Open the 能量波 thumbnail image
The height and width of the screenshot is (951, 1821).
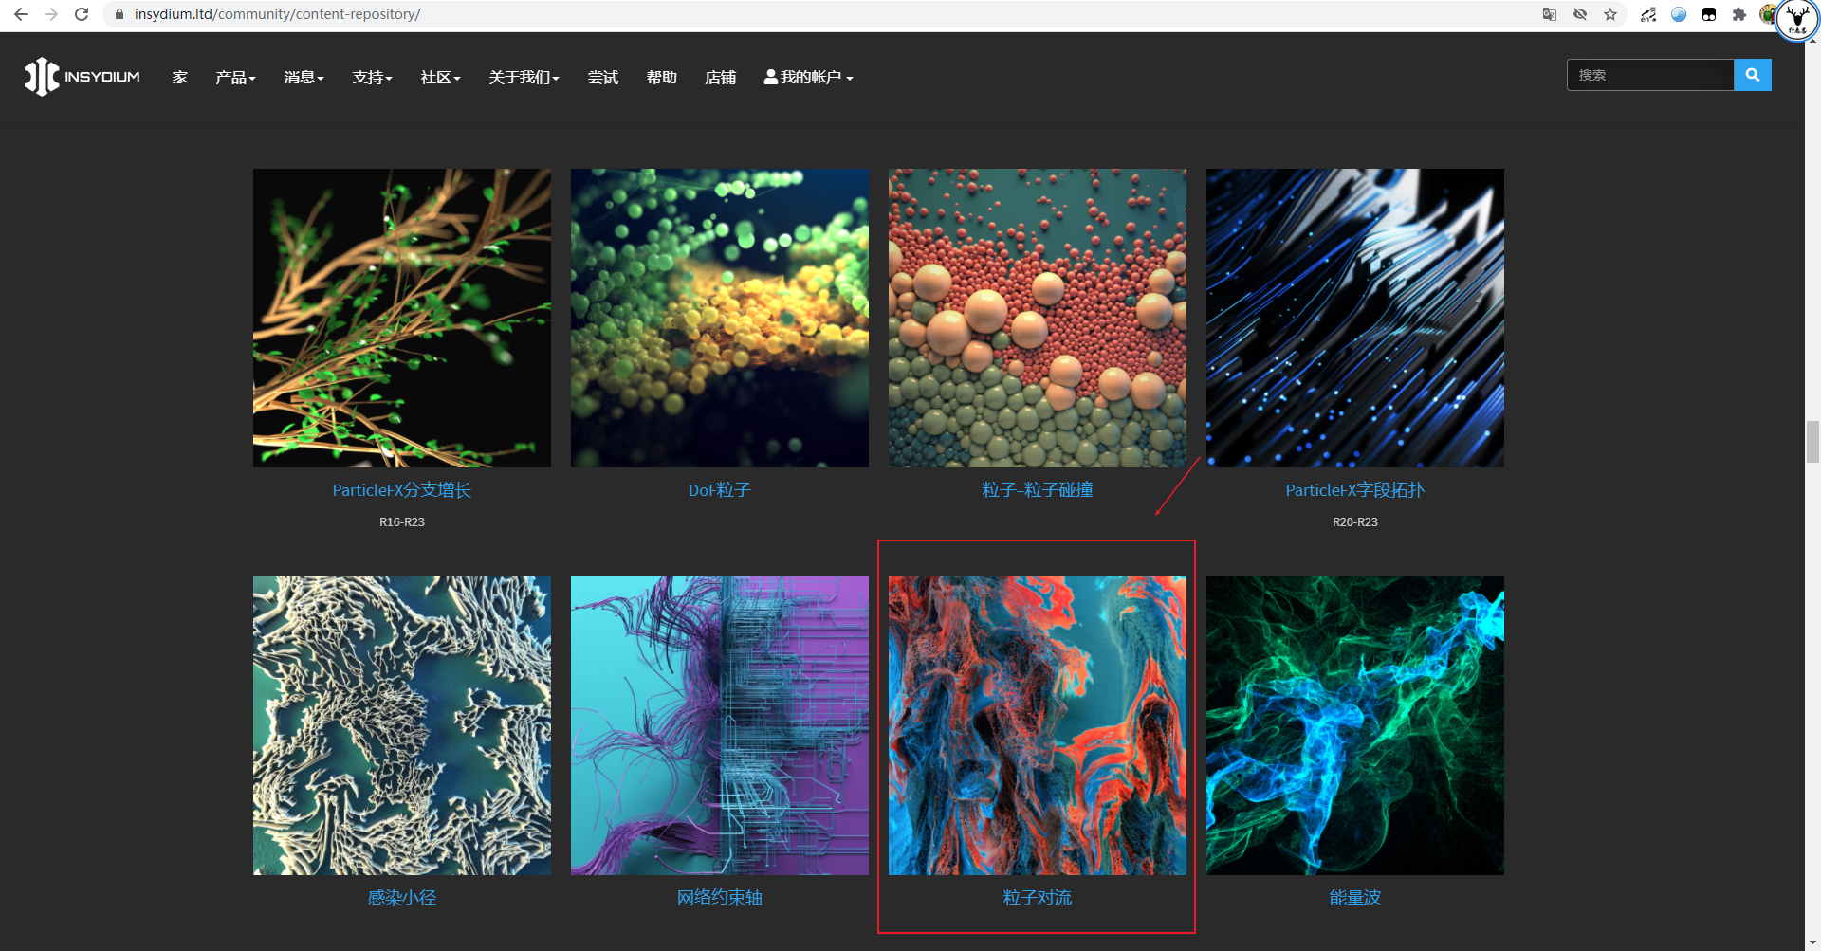click(1355, 725)
